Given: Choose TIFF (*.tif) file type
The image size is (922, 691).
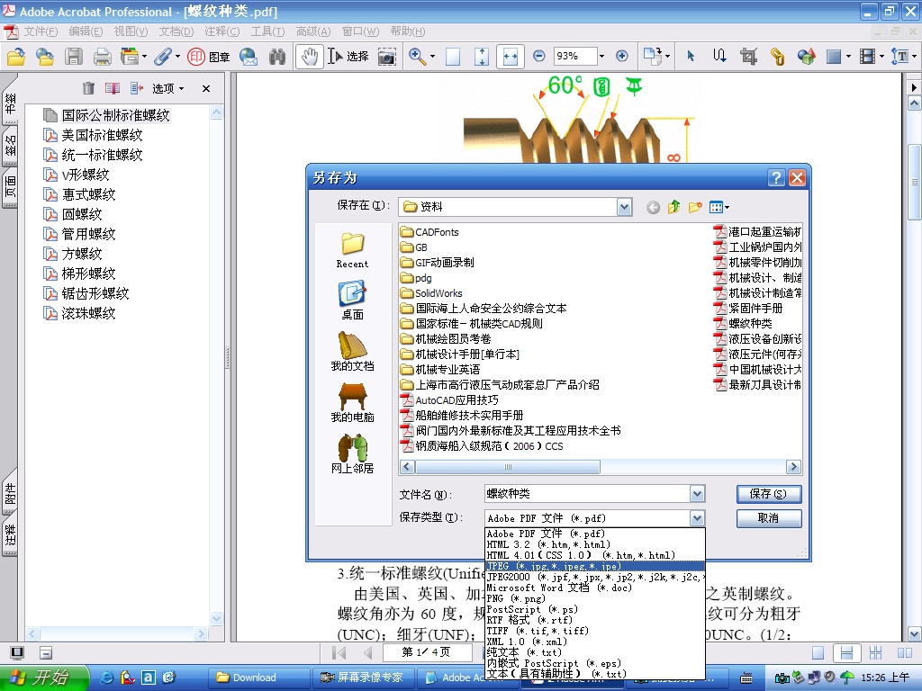Looking at the screenshot, I should (594, 631).
